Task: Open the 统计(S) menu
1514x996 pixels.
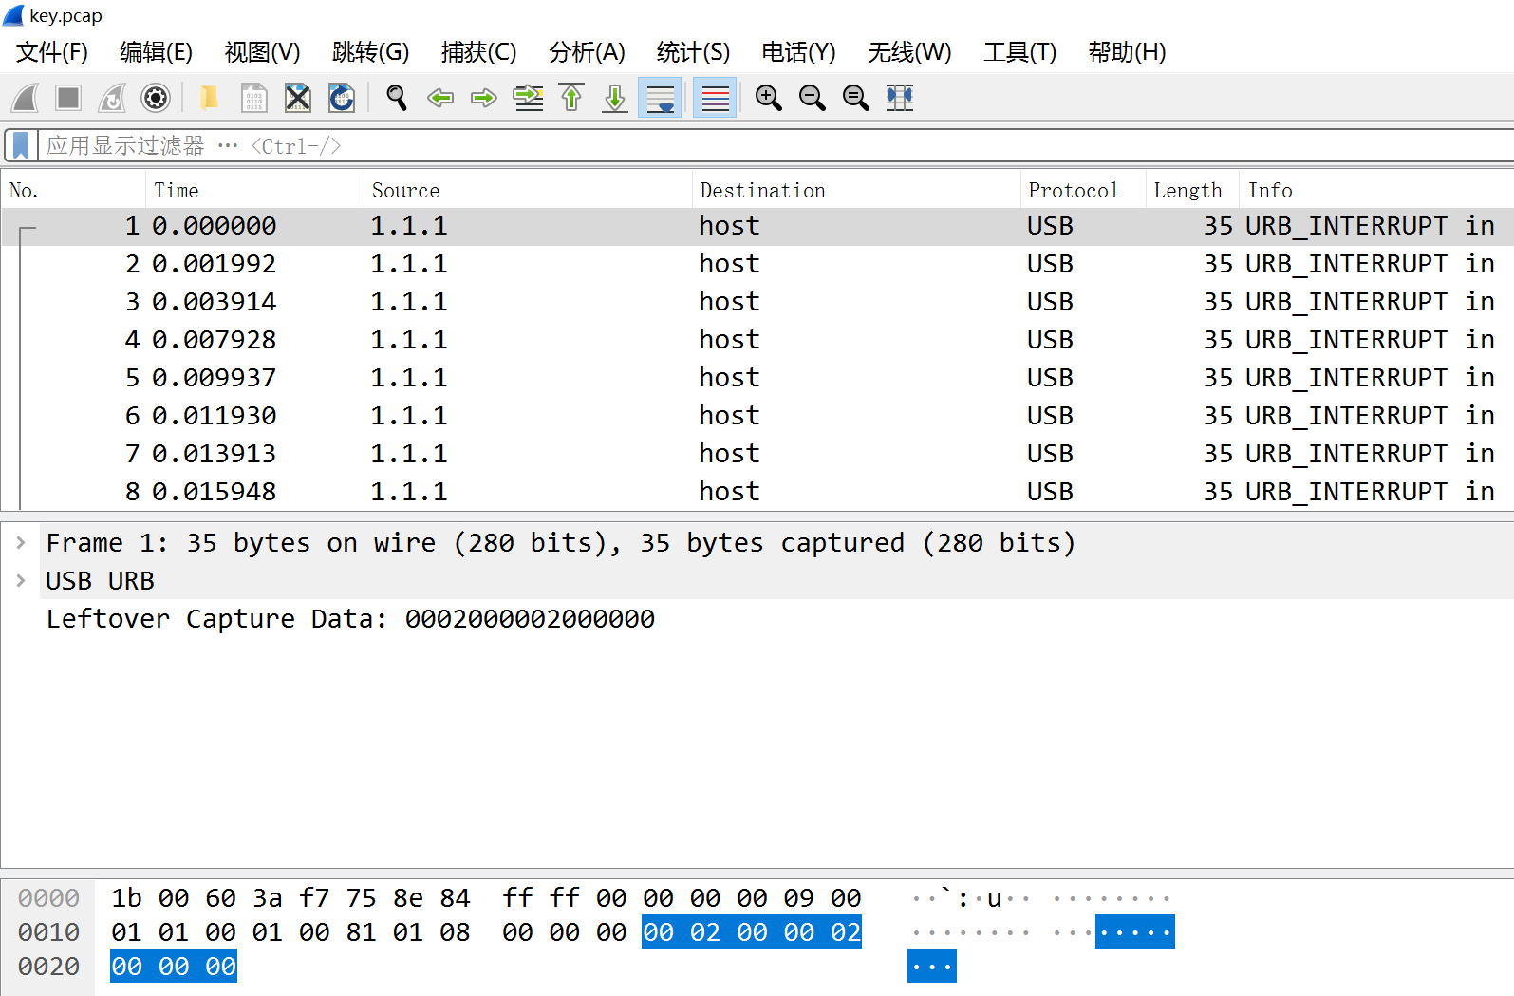Action: (x=694, y=52)
